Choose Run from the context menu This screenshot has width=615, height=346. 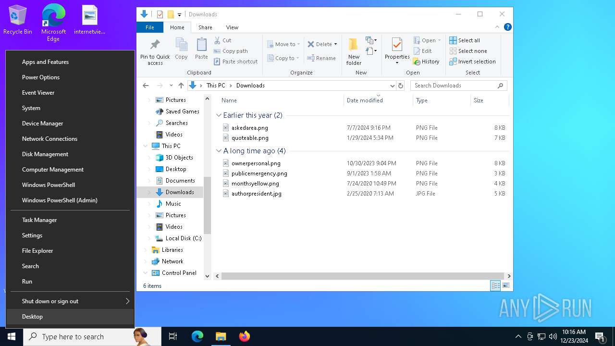point(70,282)
